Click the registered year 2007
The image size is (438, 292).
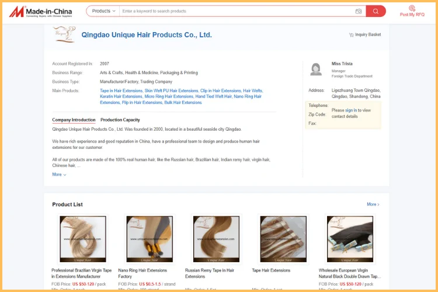point(105,64)
